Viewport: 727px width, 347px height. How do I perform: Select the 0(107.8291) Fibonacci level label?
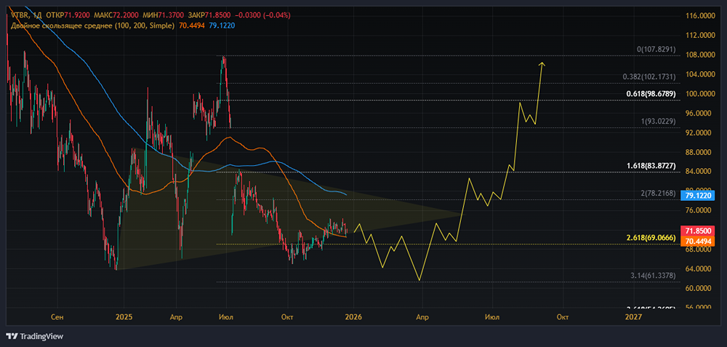coord(656,49)
